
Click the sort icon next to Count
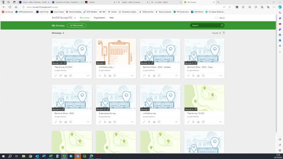pos(224,33)
